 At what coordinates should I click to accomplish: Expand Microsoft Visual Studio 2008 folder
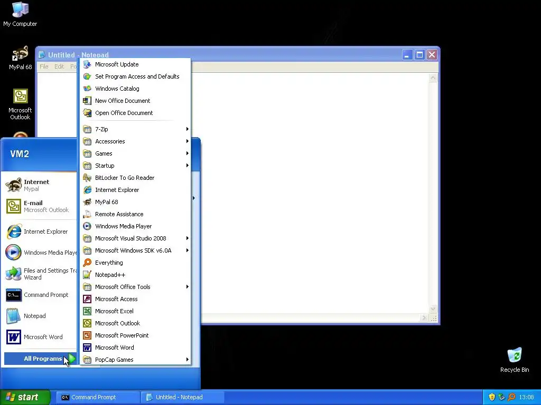click(x=135, y=238)
